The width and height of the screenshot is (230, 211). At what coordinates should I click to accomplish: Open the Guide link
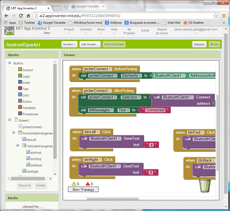(145, 30)
